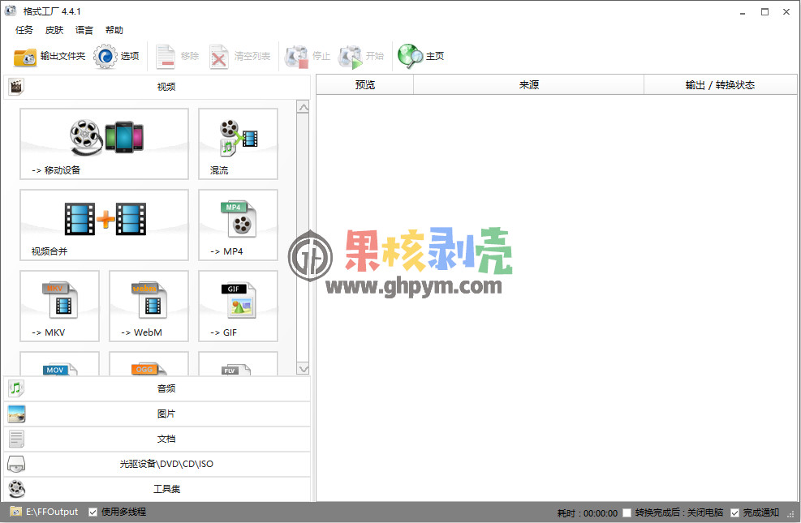
Task: Click 清空列表 clear list button
Action: 239,56
